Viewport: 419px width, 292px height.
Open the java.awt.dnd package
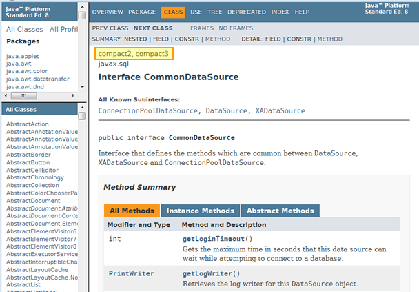pos(25,87)
